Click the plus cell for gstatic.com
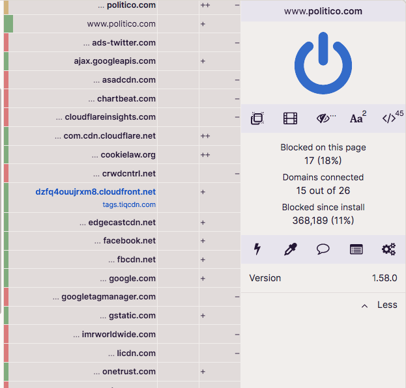Screen dimensions: 406x388 coord(220,316)
